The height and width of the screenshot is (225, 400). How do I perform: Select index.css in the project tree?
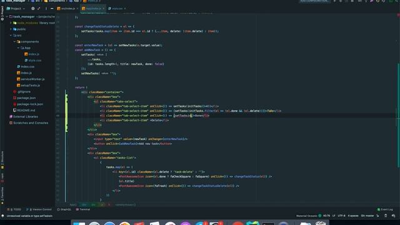[26, 67]
